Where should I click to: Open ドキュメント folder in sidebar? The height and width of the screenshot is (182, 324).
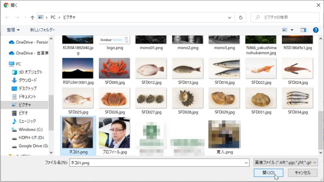click(24, 96)
